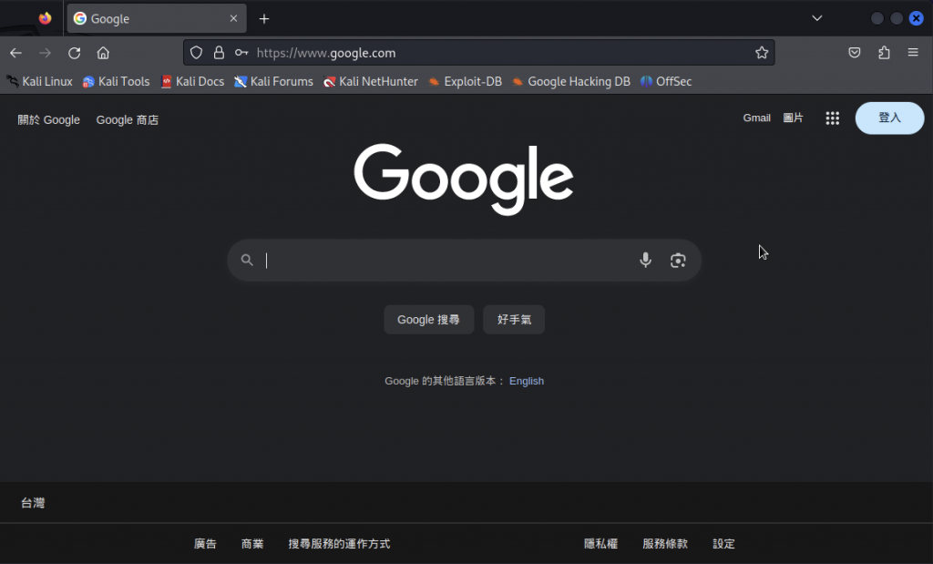Image resolution: width=933 pixels, height=564 pixels.
Task: Search by image with camera icon
Action: (678, 260)
